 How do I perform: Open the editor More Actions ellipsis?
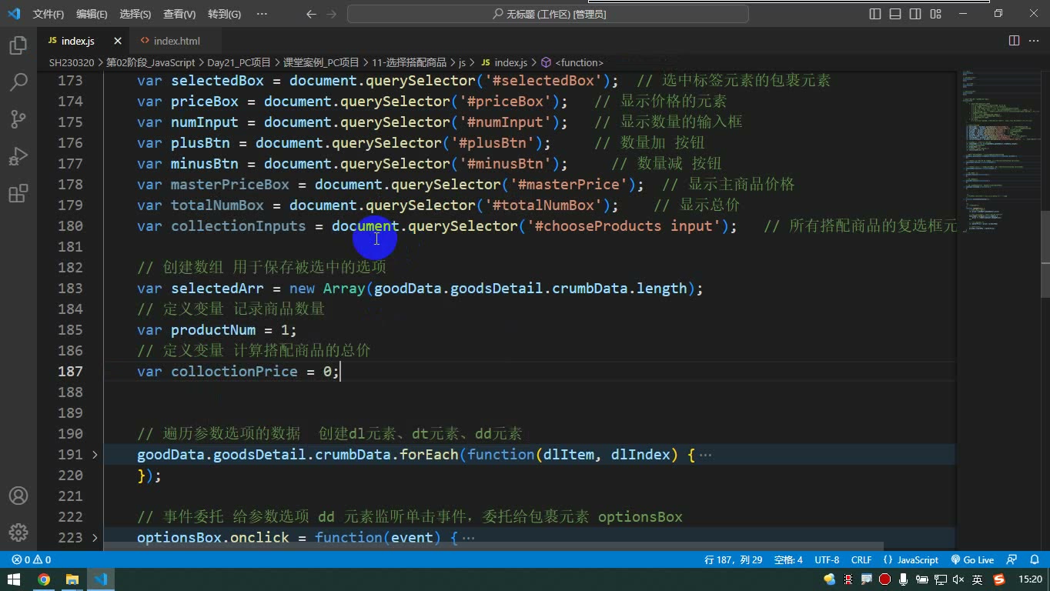pos(1035,41)
